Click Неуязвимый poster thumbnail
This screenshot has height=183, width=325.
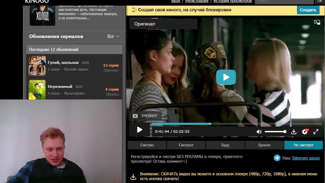click(x=37, y=89)
